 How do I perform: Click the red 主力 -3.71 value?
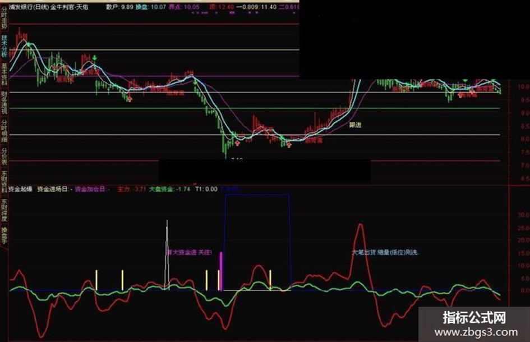click(x=131, y=189)
